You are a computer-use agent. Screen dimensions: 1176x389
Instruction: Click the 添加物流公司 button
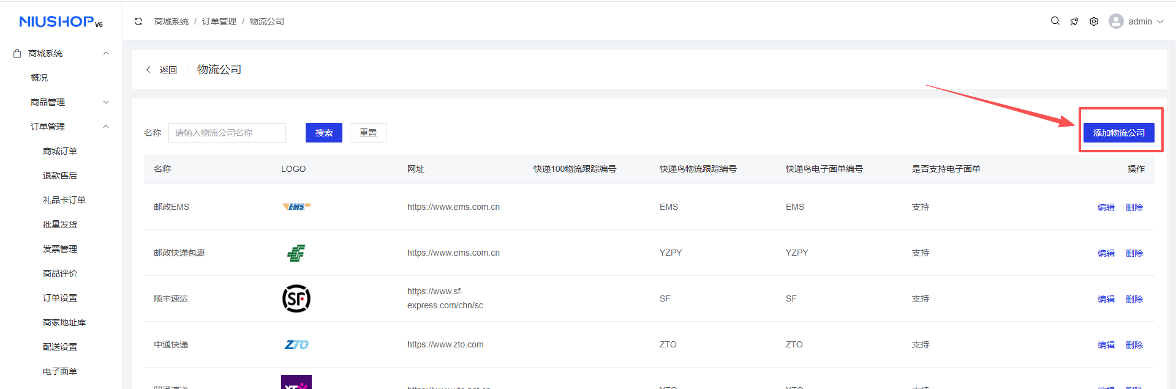coord(1118,133)
